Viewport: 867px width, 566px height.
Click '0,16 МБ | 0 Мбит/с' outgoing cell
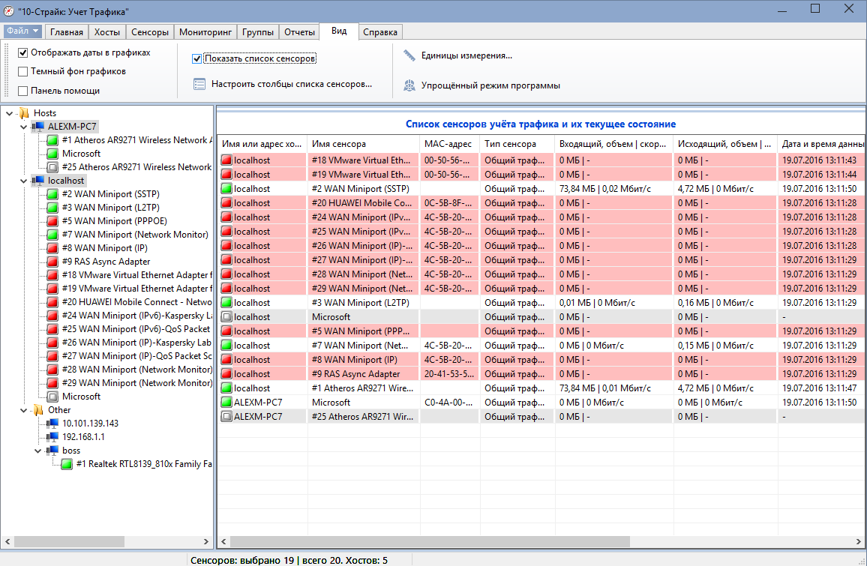[x=725, y=302]
